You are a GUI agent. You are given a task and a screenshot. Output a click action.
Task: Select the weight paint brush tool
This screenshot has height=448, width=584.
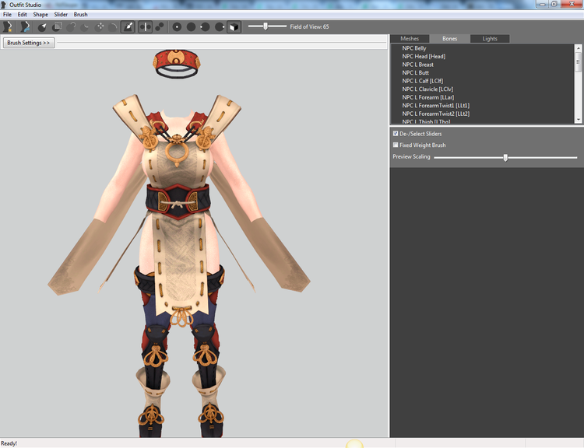(128, 26)
